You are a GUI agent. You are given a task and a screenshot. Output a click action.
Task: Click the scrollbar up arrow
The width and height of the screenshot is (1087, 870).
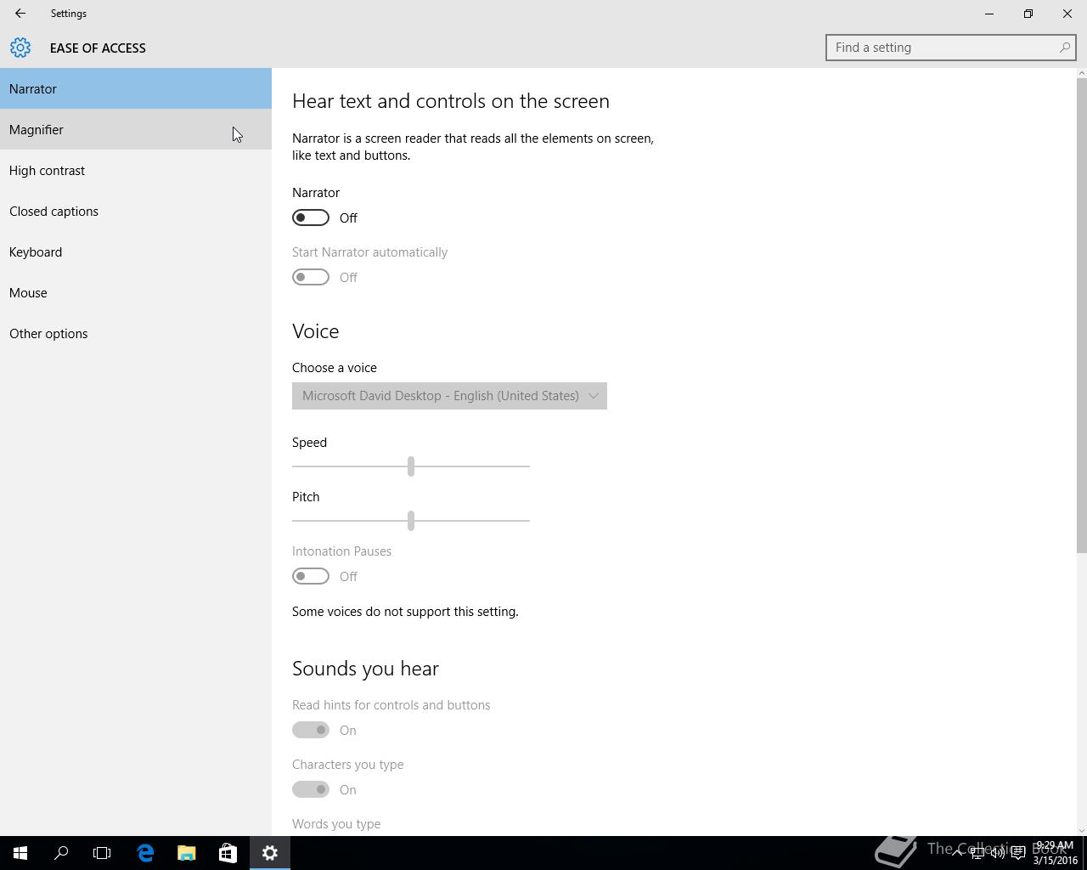pos(1081,73)
